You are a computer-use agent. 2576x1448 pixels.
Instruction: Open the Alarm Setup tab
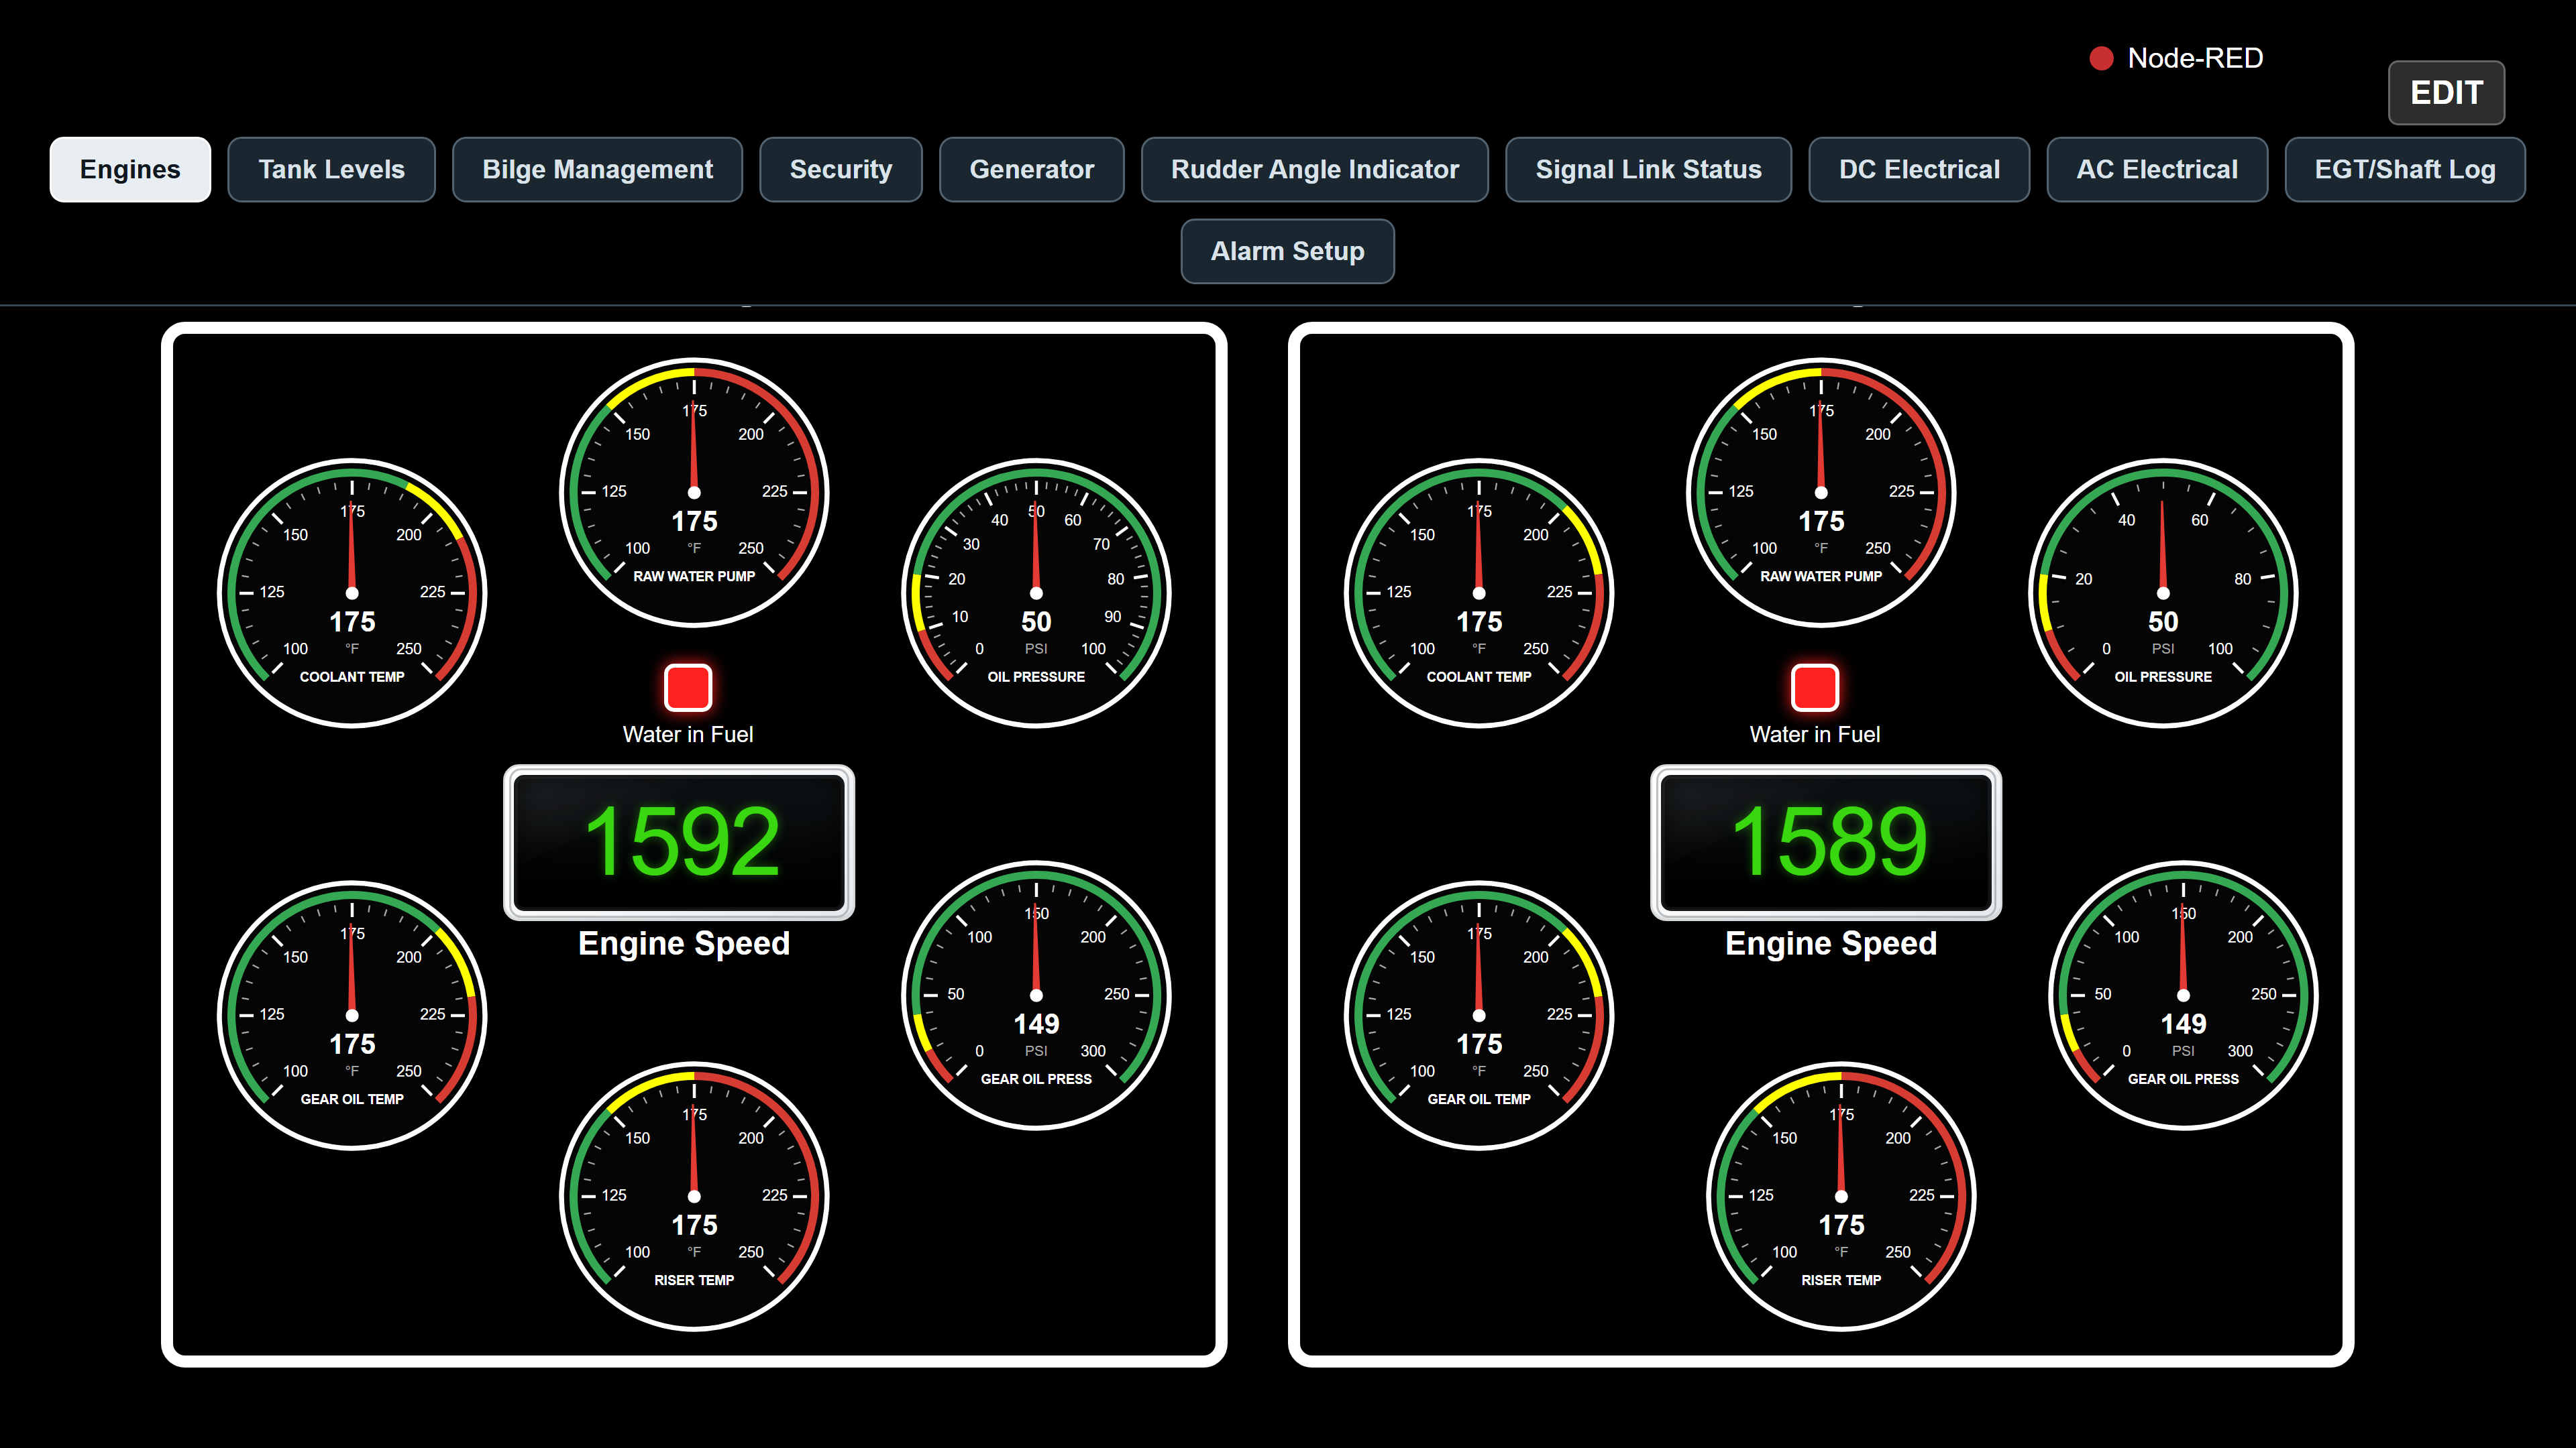point(1287,252)
